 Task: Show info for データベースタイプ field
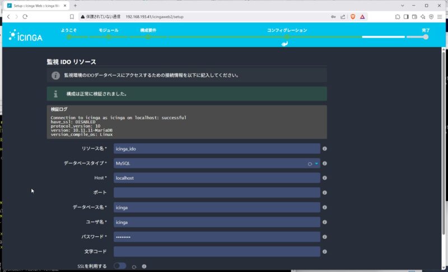pos(325,163)
